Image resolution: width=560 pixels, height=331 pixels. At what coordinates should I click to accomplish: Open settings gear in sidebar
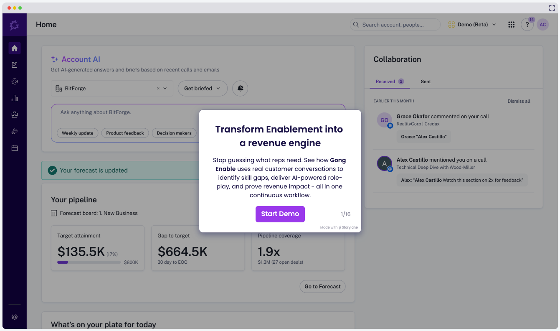15,317
